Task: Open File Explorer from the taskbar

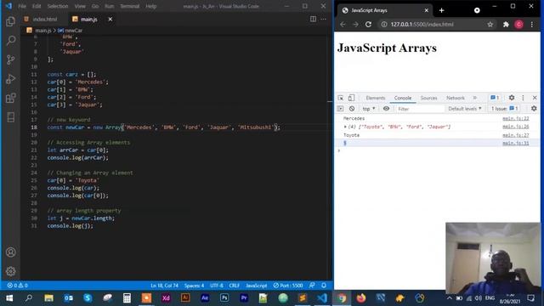Action: (x=48, y=298)
